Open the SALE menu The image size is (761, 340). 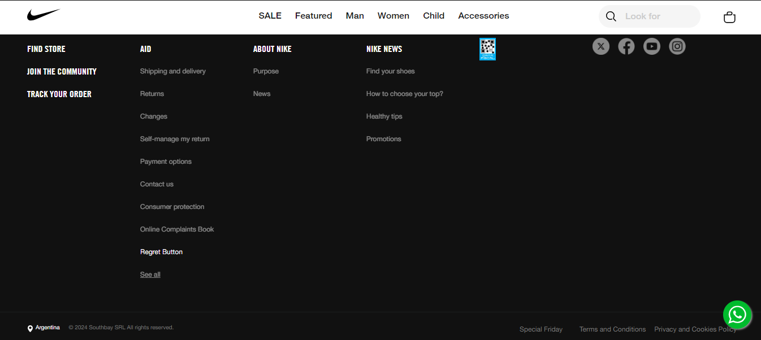tap(270, 16)
